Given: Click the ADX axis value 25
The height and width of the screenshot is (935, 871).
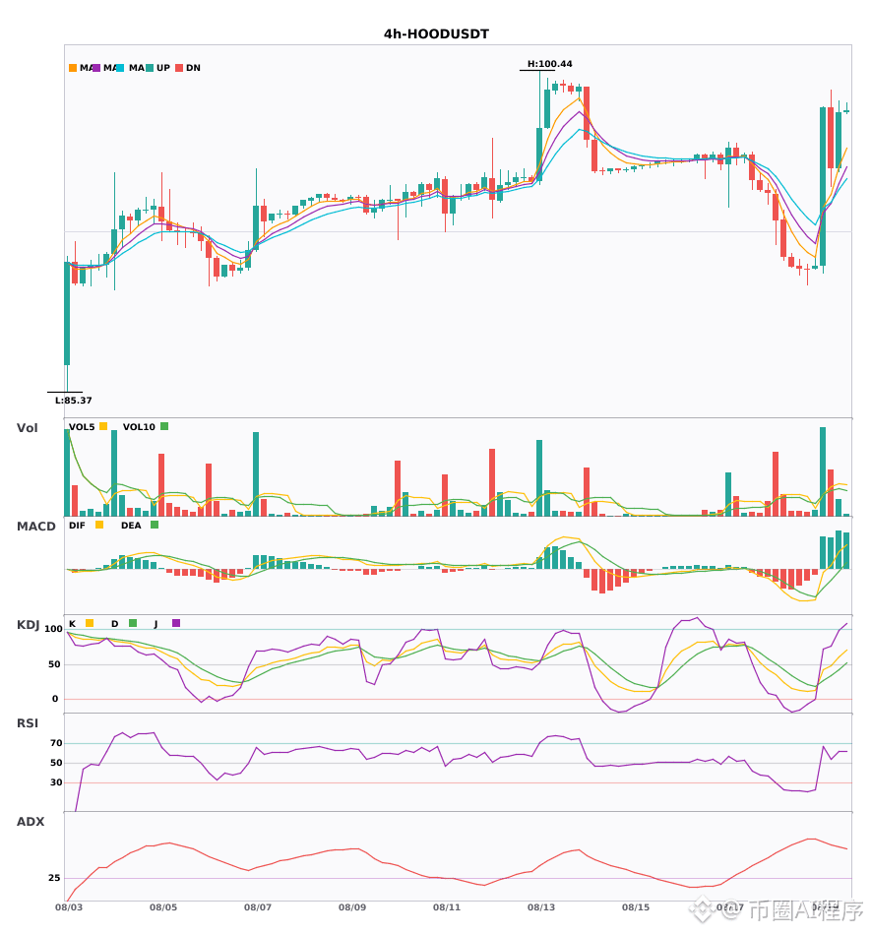Looking at the screenshot, I should pos(54,878).
